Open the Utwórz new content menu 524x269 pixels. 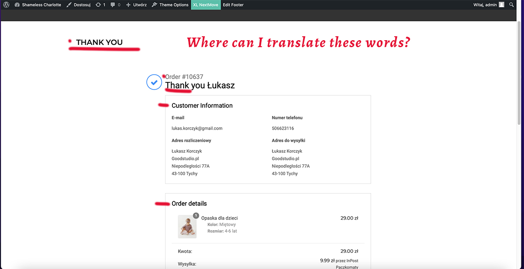coord(136,5)
